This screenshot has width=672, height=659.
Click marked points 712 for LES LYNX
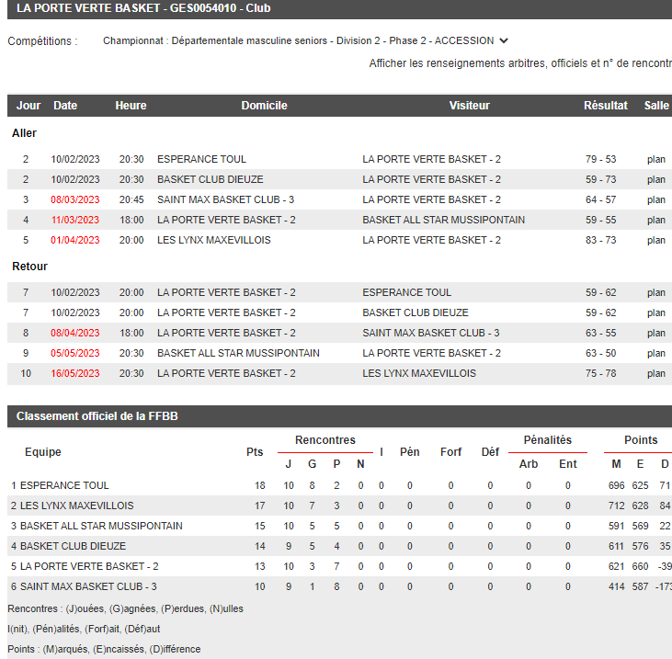point(616,506)
